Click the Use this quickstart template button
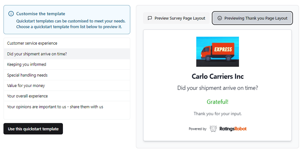This screenshot has width=305, height=155. point(33,129)
